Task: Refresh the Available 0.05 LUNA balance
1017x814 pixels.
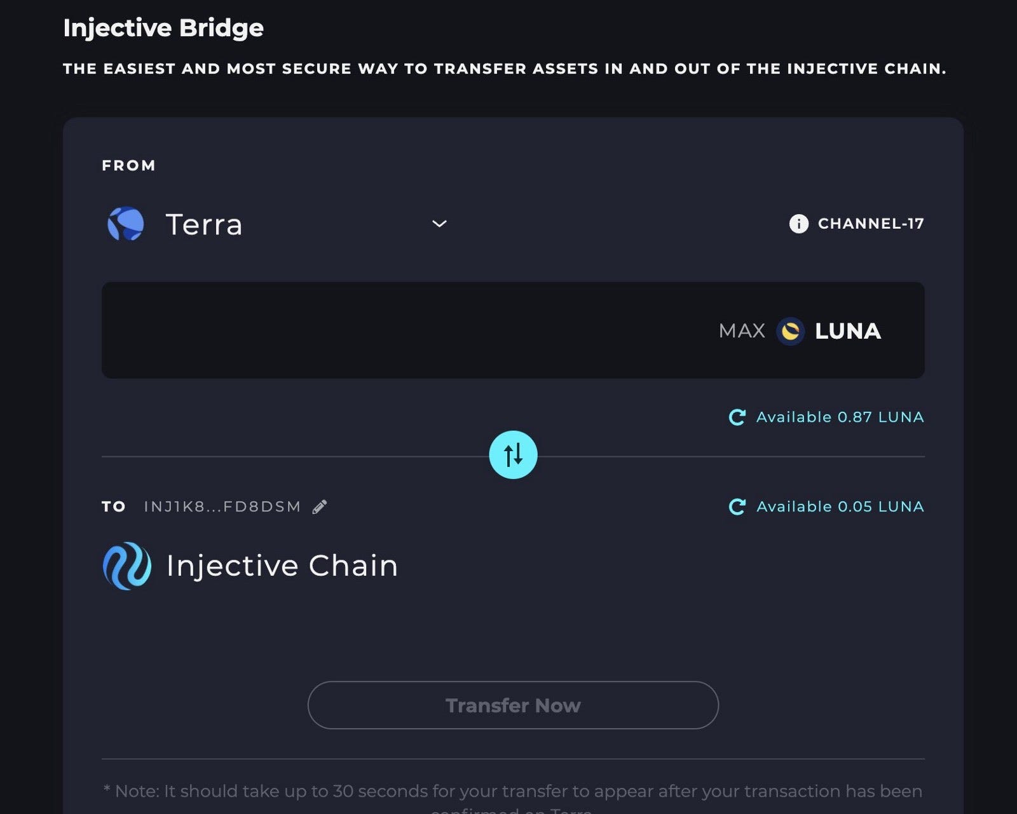Action: (737, 507)
